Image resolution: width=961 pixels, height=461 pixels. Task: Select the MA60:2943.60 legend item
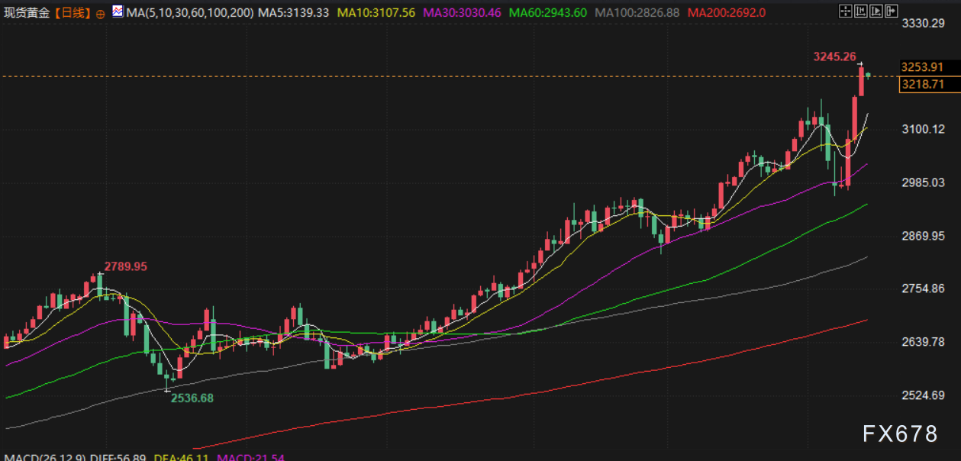click(547, 13)
